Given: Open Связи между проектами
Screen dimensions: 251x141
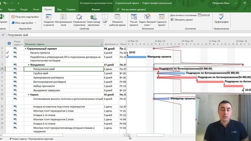Looking at the screenshot, I should tap(93, 20).
